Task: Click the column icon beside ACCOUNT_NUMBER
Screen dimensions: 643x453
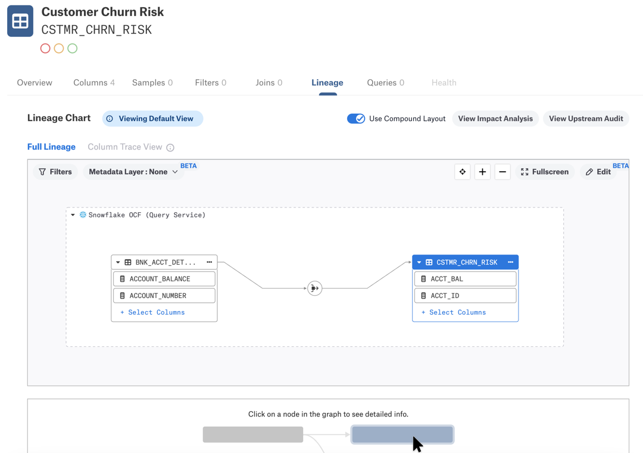Action: click(x=122, y=296)
